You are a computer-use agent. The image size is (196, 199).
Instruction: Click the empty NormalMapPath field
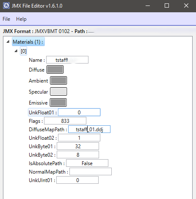91,171
